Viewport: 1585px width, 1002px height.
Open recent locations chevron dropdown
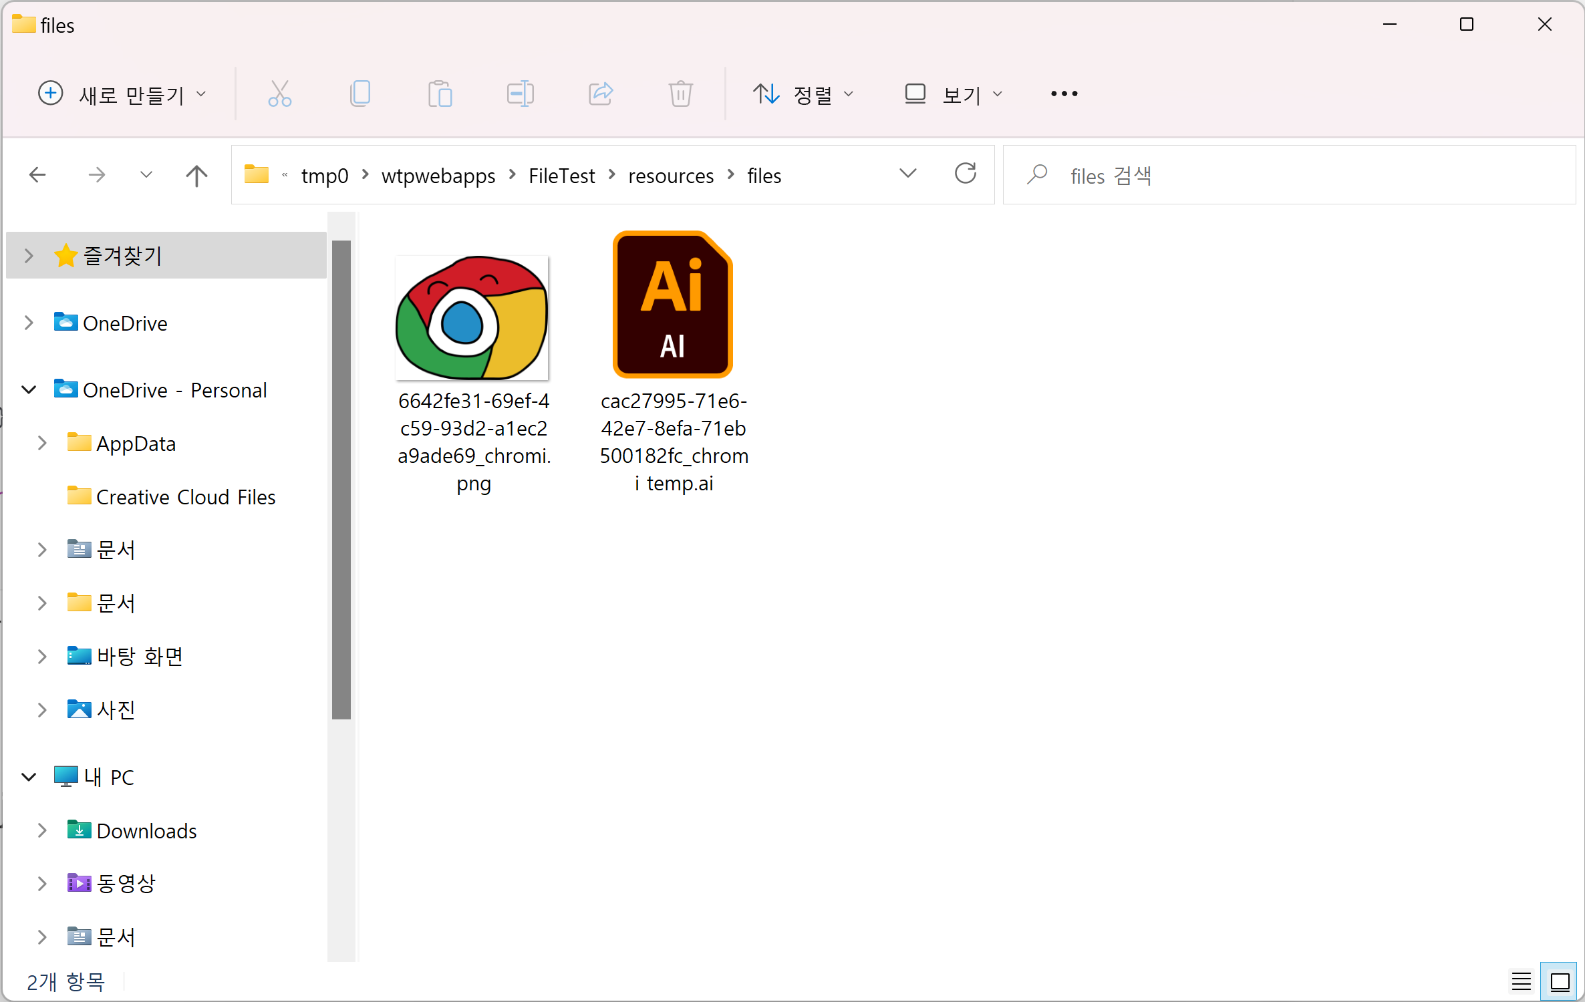[146, 175]
